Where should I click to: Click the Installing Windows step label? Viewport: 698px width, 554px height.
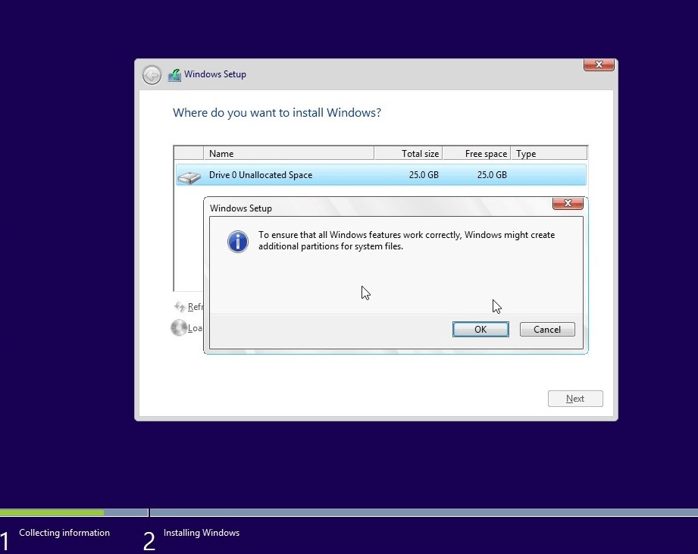click(x=201, y=533)
